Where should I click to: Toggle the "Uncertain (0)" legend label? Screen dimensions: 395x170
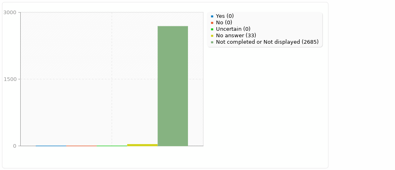[x=233, y=29]
